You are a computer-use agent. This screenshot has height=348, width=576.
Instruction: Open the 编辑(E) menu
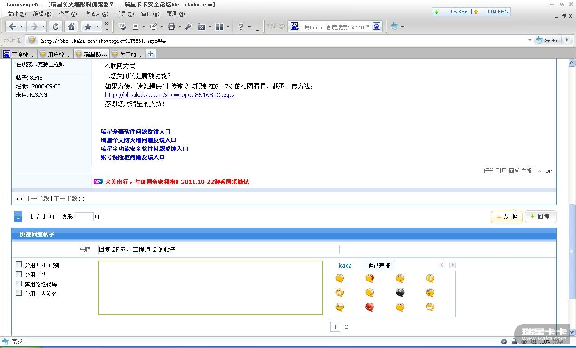pyautogui.click(x=41, y=14)
